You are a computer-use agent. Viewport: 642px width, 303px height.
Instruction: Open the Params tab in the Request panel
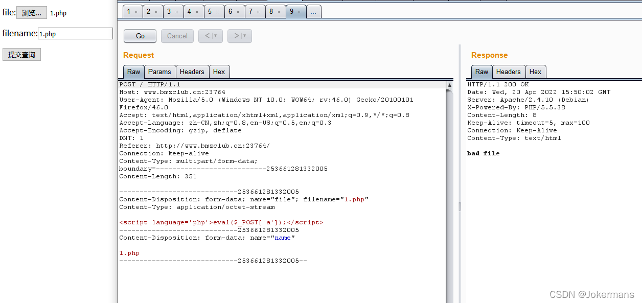click(160, 72)
